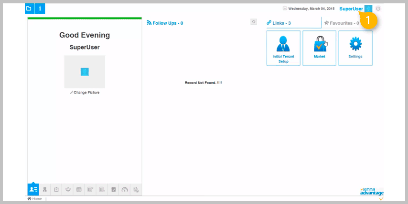Open the folder menu icon
Image resolution: width=408 pixels, height=204 pixels.
point(29,9)
